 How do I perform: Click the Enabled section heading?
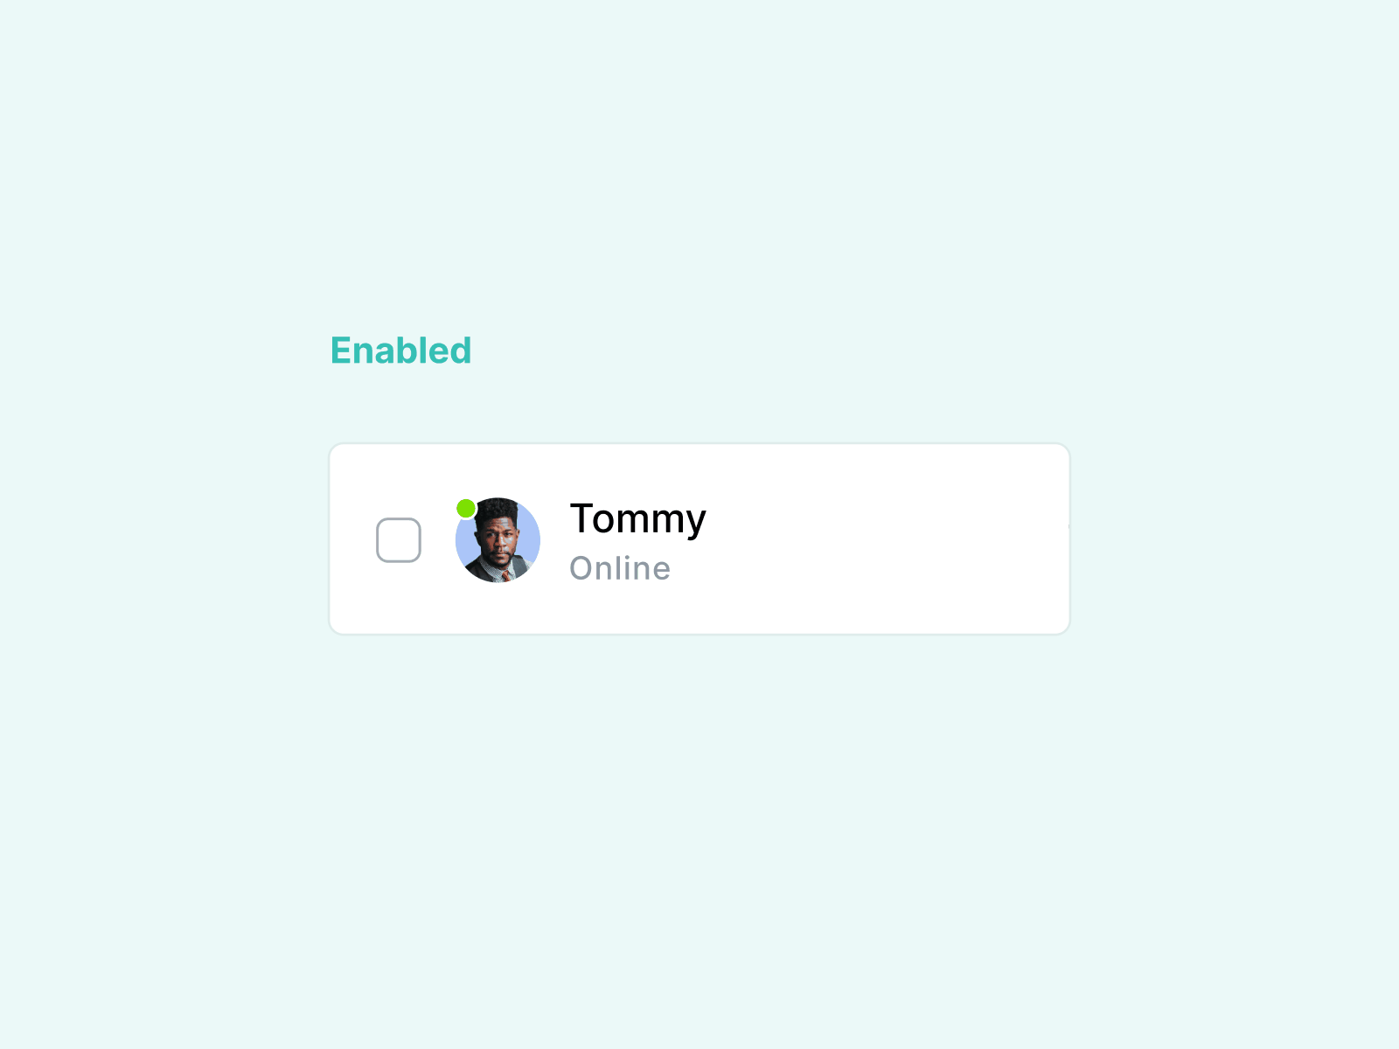pos(402,349)
